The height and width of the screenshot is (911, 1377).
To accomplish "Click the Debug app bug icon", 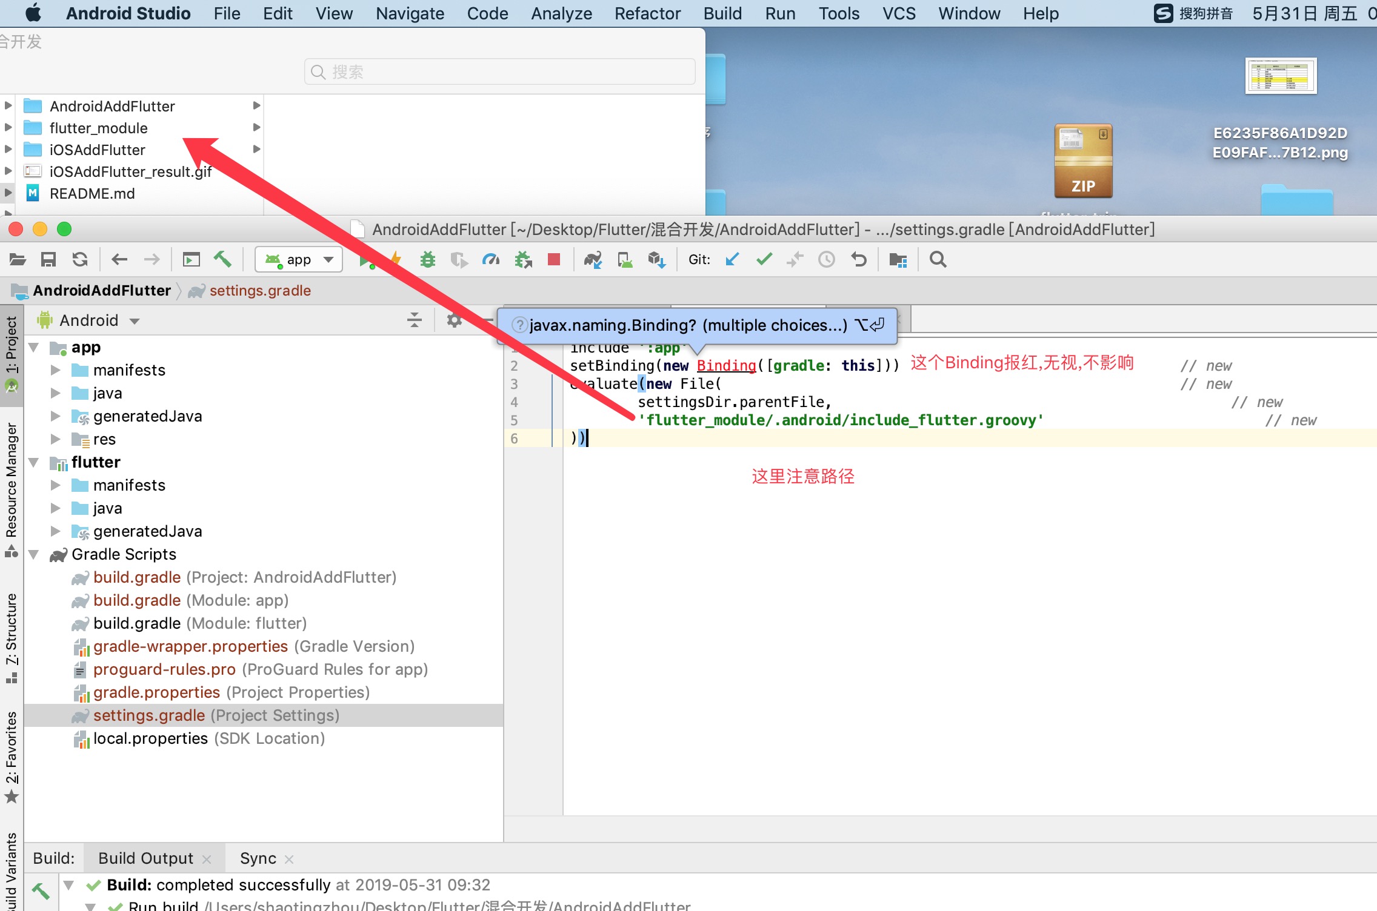I will point(428,260).
